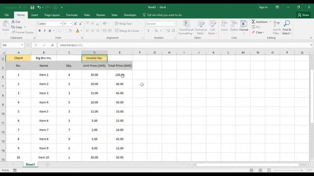The height and width of the screenshot is (176, 314).
Task: Select cell with Big Bro Inc.
Action: point(44,58)
